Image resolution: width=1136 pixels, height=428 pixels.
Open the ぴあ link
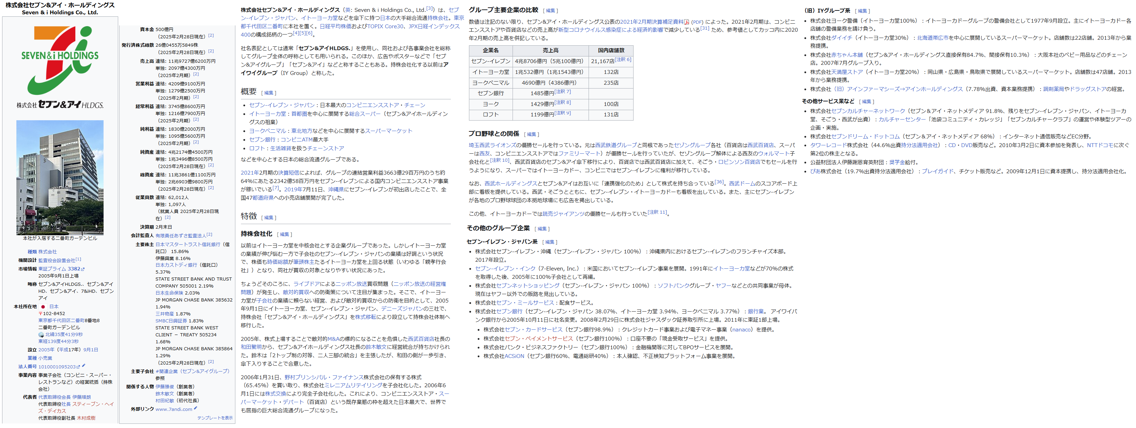pyautogui.click(x=816, y=172)
